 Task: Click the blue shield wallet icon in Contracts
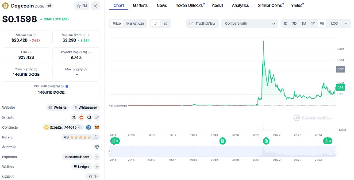click(89, 127)
